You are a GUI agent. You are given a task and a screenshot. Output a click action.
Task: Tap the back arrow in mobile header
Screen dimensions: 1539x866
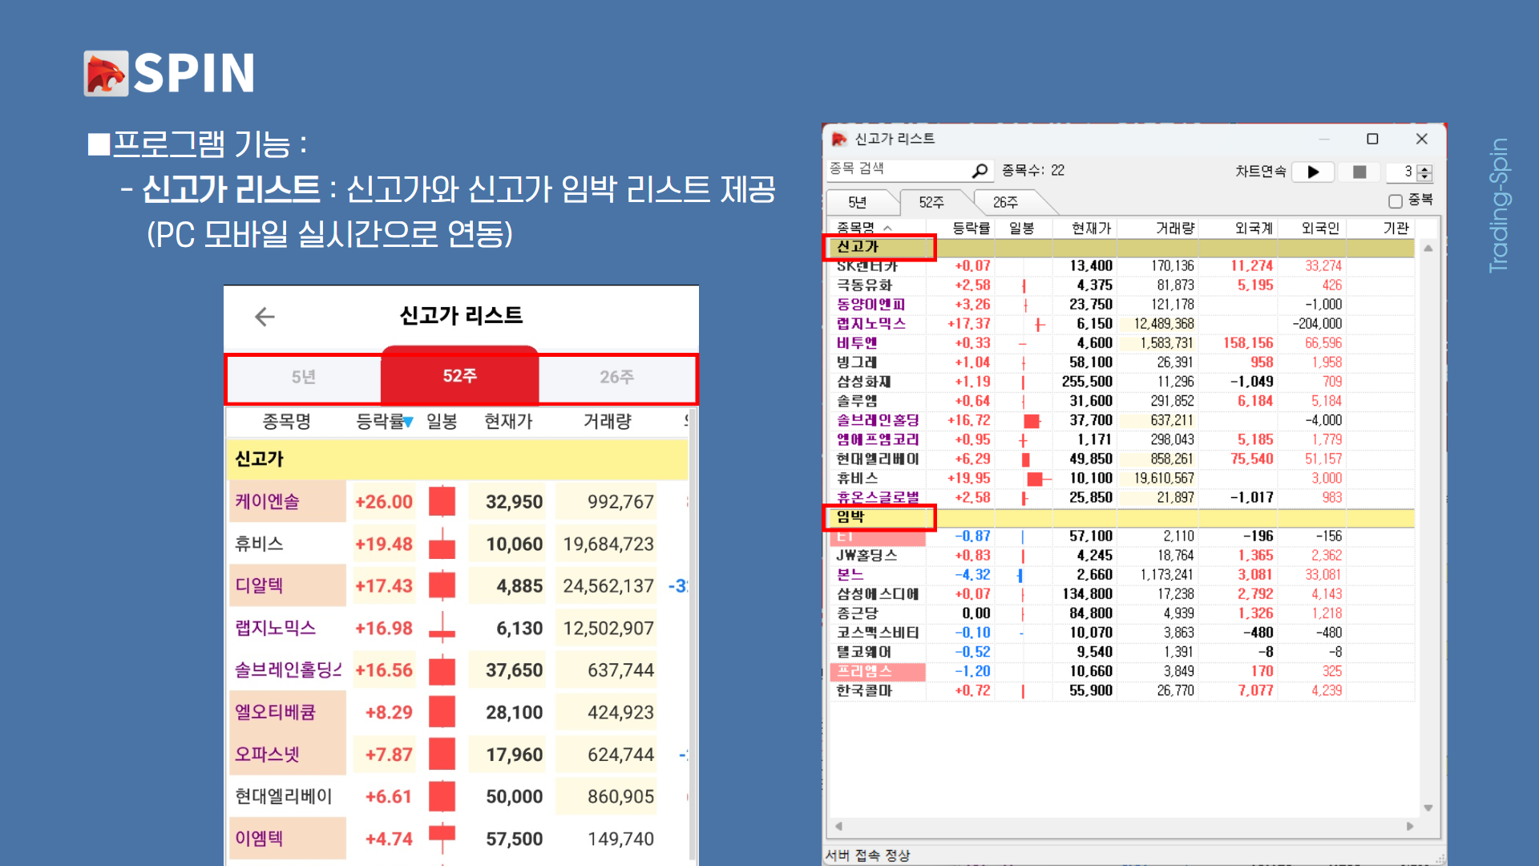click(265, 317)
